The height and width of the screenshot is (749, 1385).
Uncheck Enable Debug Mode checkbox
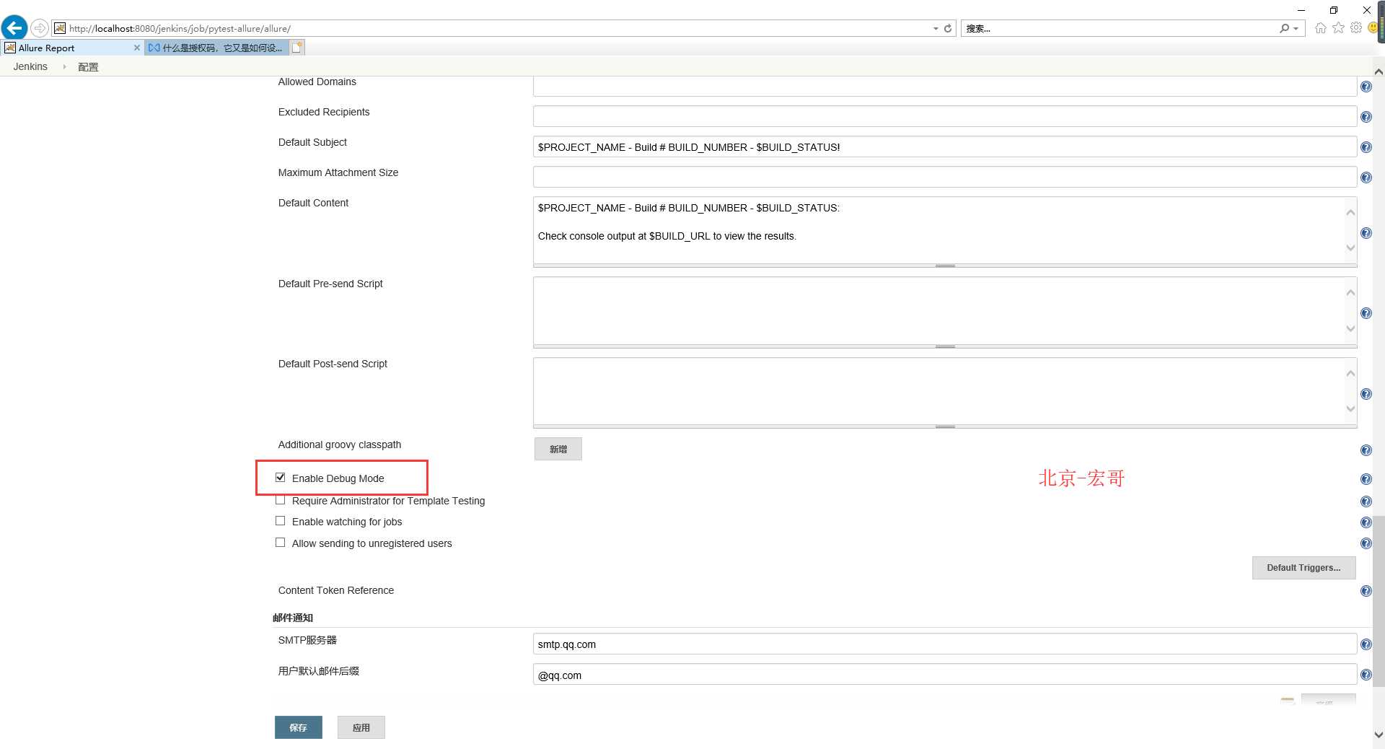click(x=280, y=478)
